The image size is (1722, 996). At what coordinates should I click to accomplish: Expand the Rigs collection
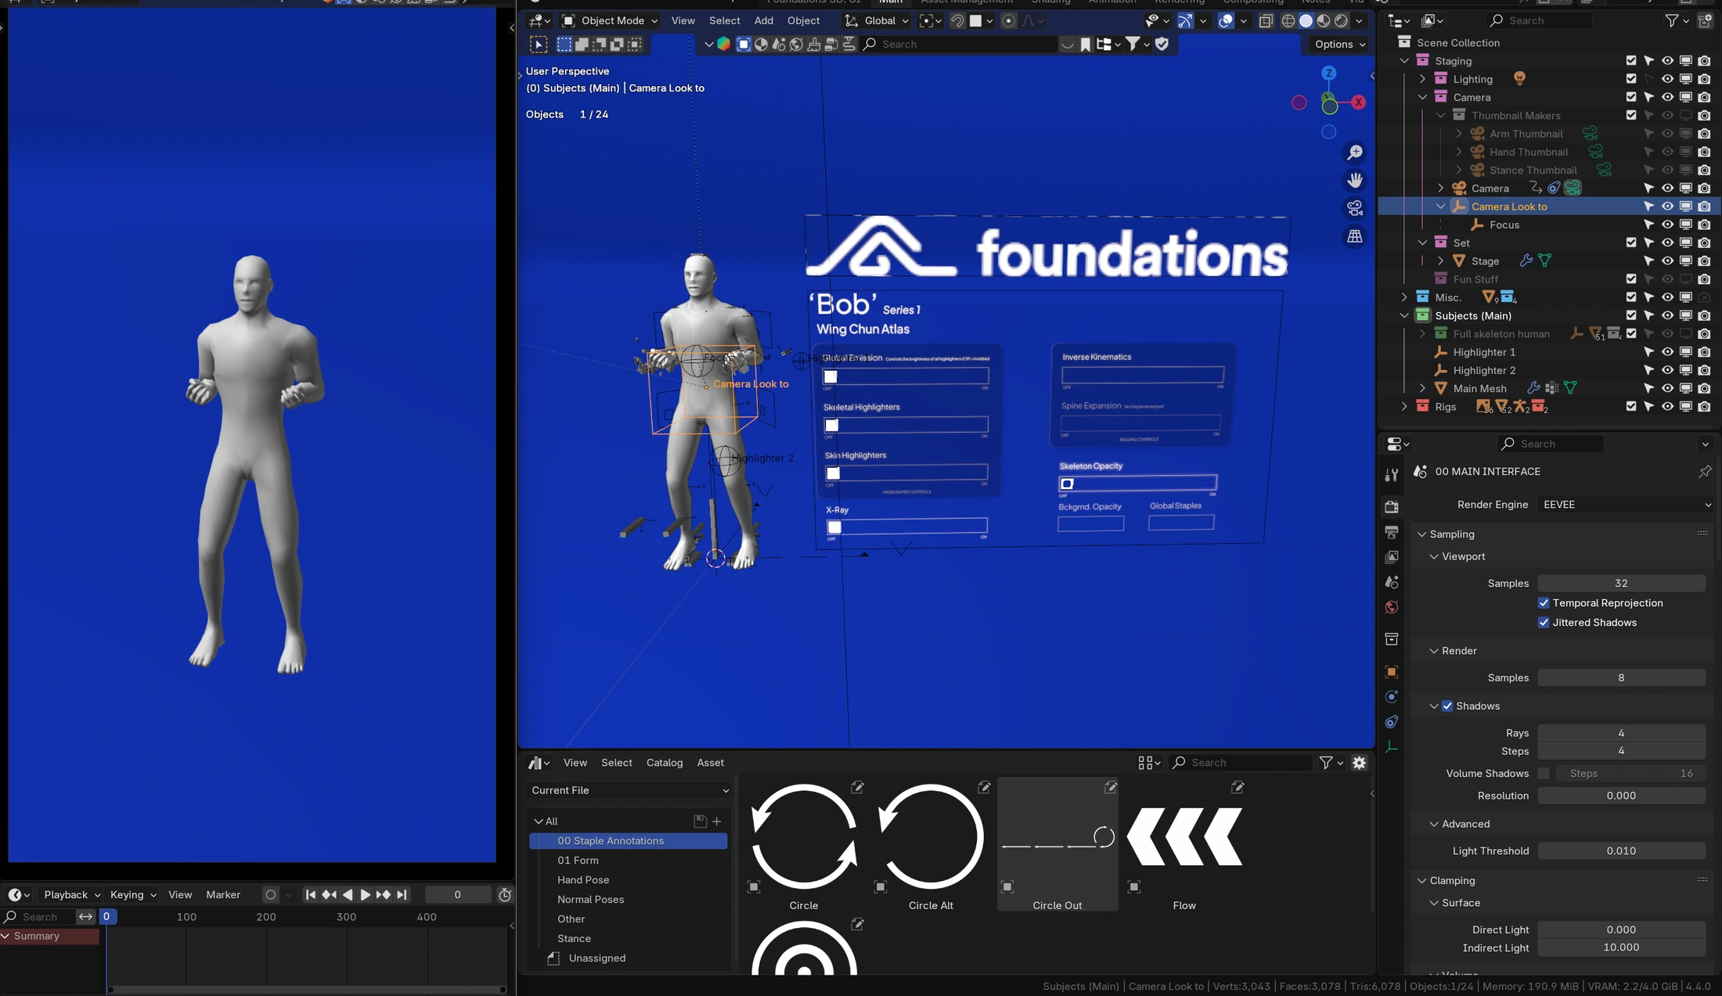pos(1404,407)
